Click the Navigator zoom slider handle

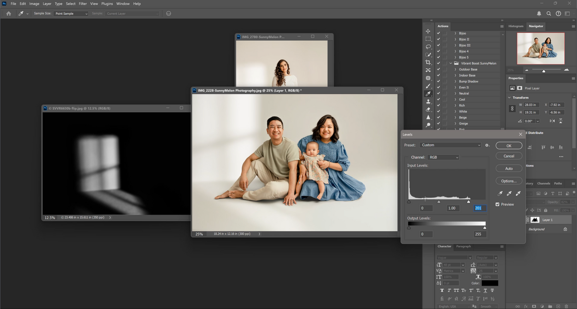coord(544,71)
